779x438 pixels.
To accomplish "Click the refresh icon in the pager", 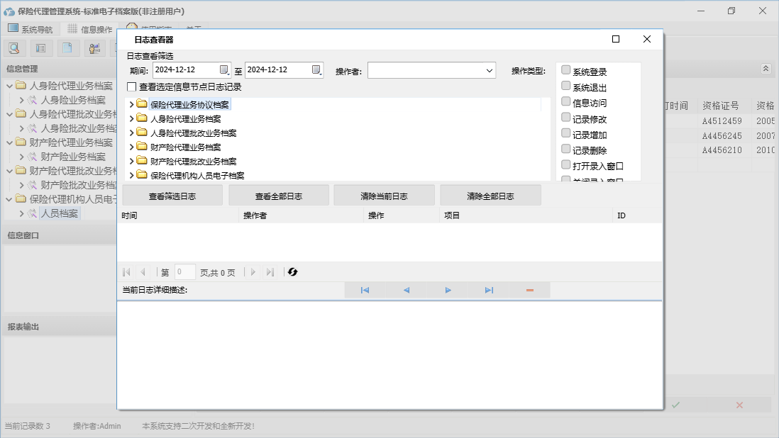I will click(292, 272).
